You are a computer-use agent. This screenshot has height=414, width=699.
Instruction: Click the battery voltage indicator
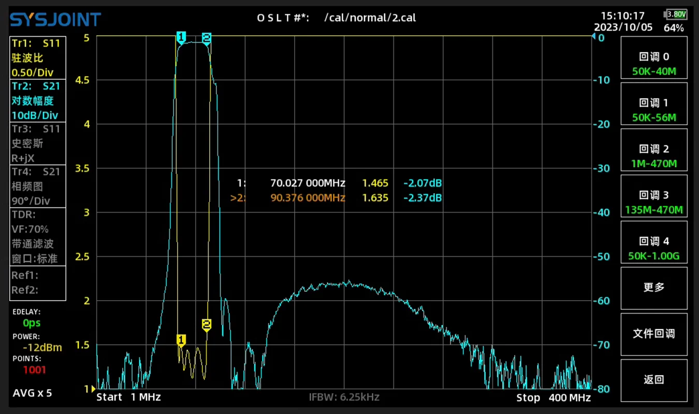click(x=675, y=14)
